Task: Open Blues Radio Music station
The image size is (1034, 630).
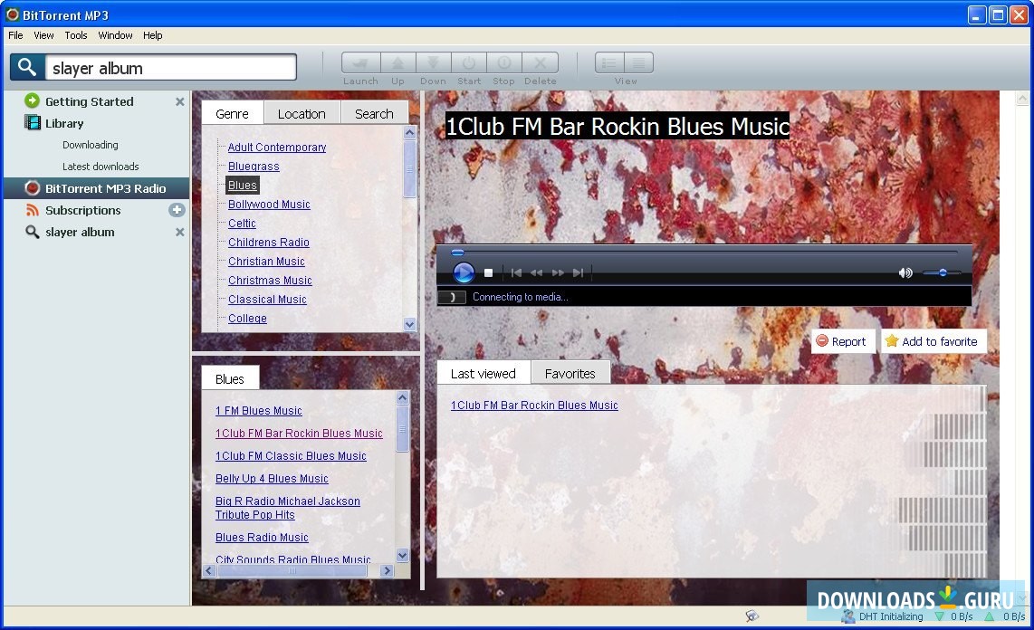Action: point(262,537)
